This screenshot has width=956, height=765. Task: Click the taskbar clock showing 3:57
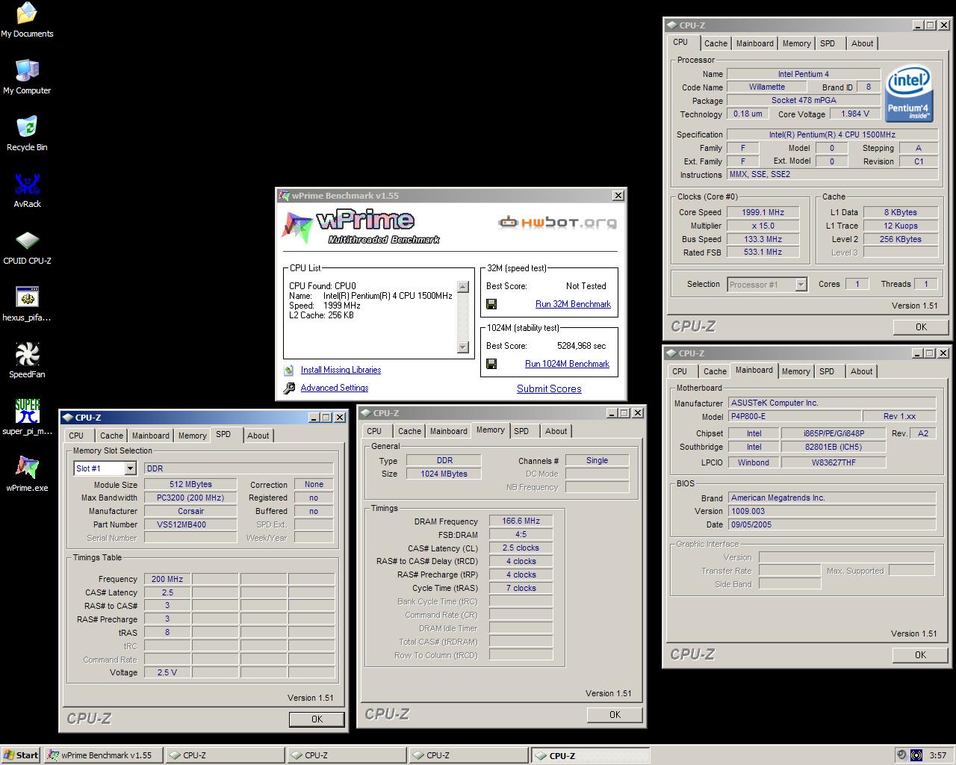937,755
